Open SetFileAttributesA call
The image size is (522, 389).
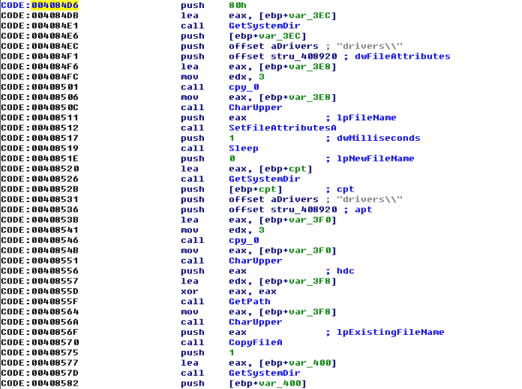pyautogui.click(x=282, y=128)
